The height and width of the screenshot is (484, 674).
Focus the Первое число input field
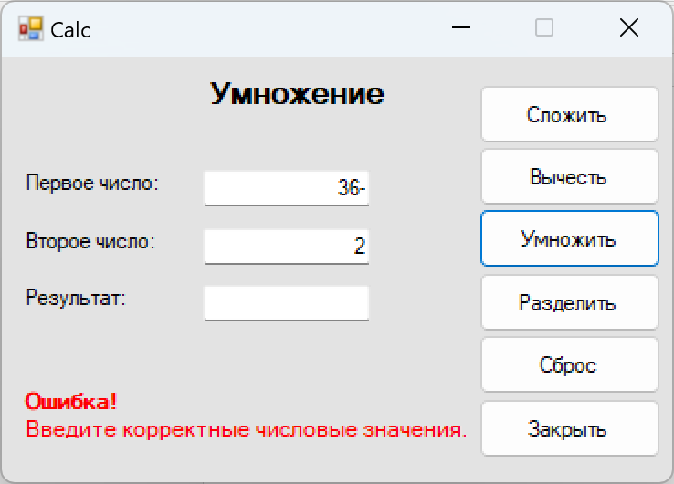click(286, 188)
